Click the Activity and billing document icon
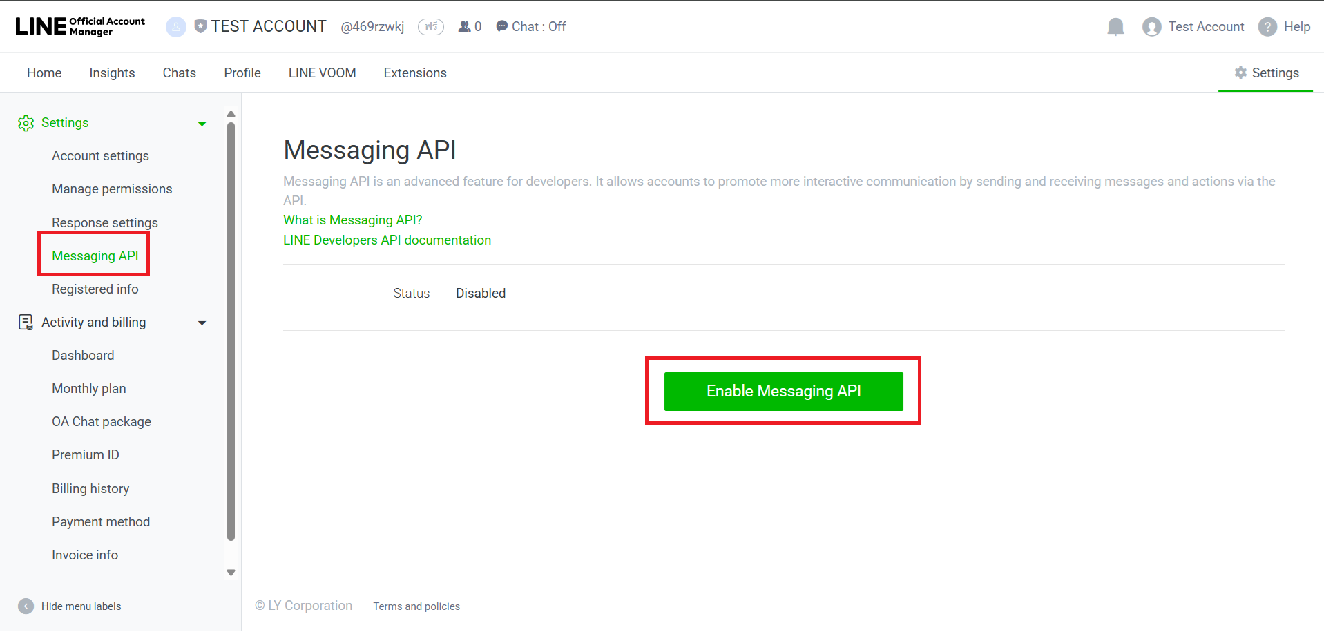 [26, 323]
